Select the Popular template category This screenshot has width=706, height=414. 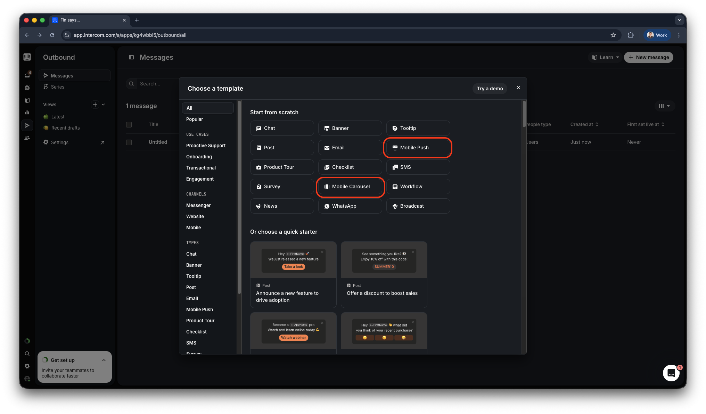[195, 119]
